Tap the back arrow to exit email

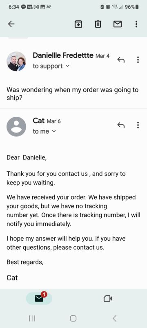pyautogui.click(x=11, y=24)
